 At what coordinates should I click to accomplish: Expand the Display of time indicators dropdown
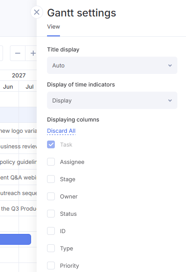(x=112, y=100)
